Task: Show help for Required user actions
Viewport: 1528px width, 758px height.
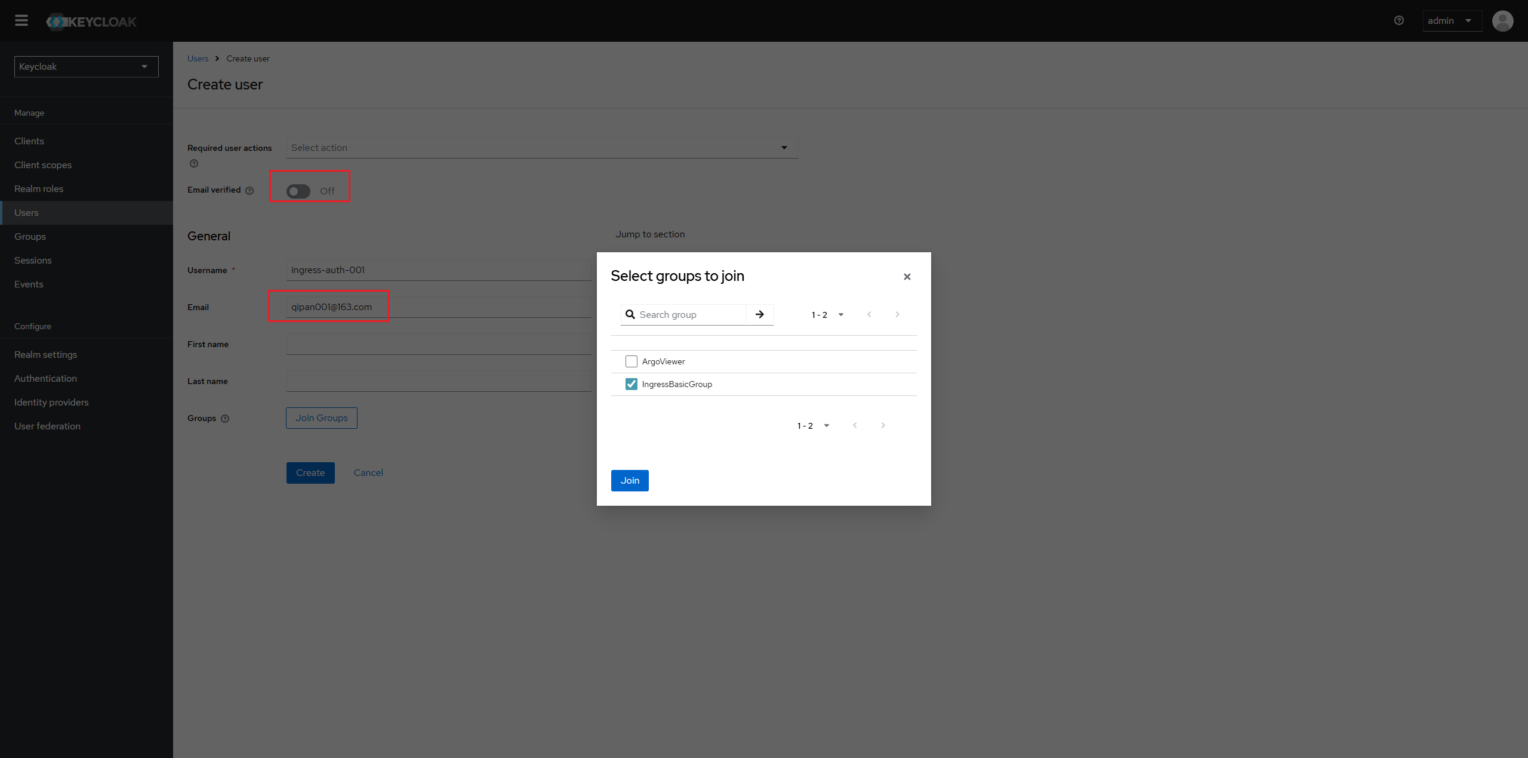Action: point(194,163)
